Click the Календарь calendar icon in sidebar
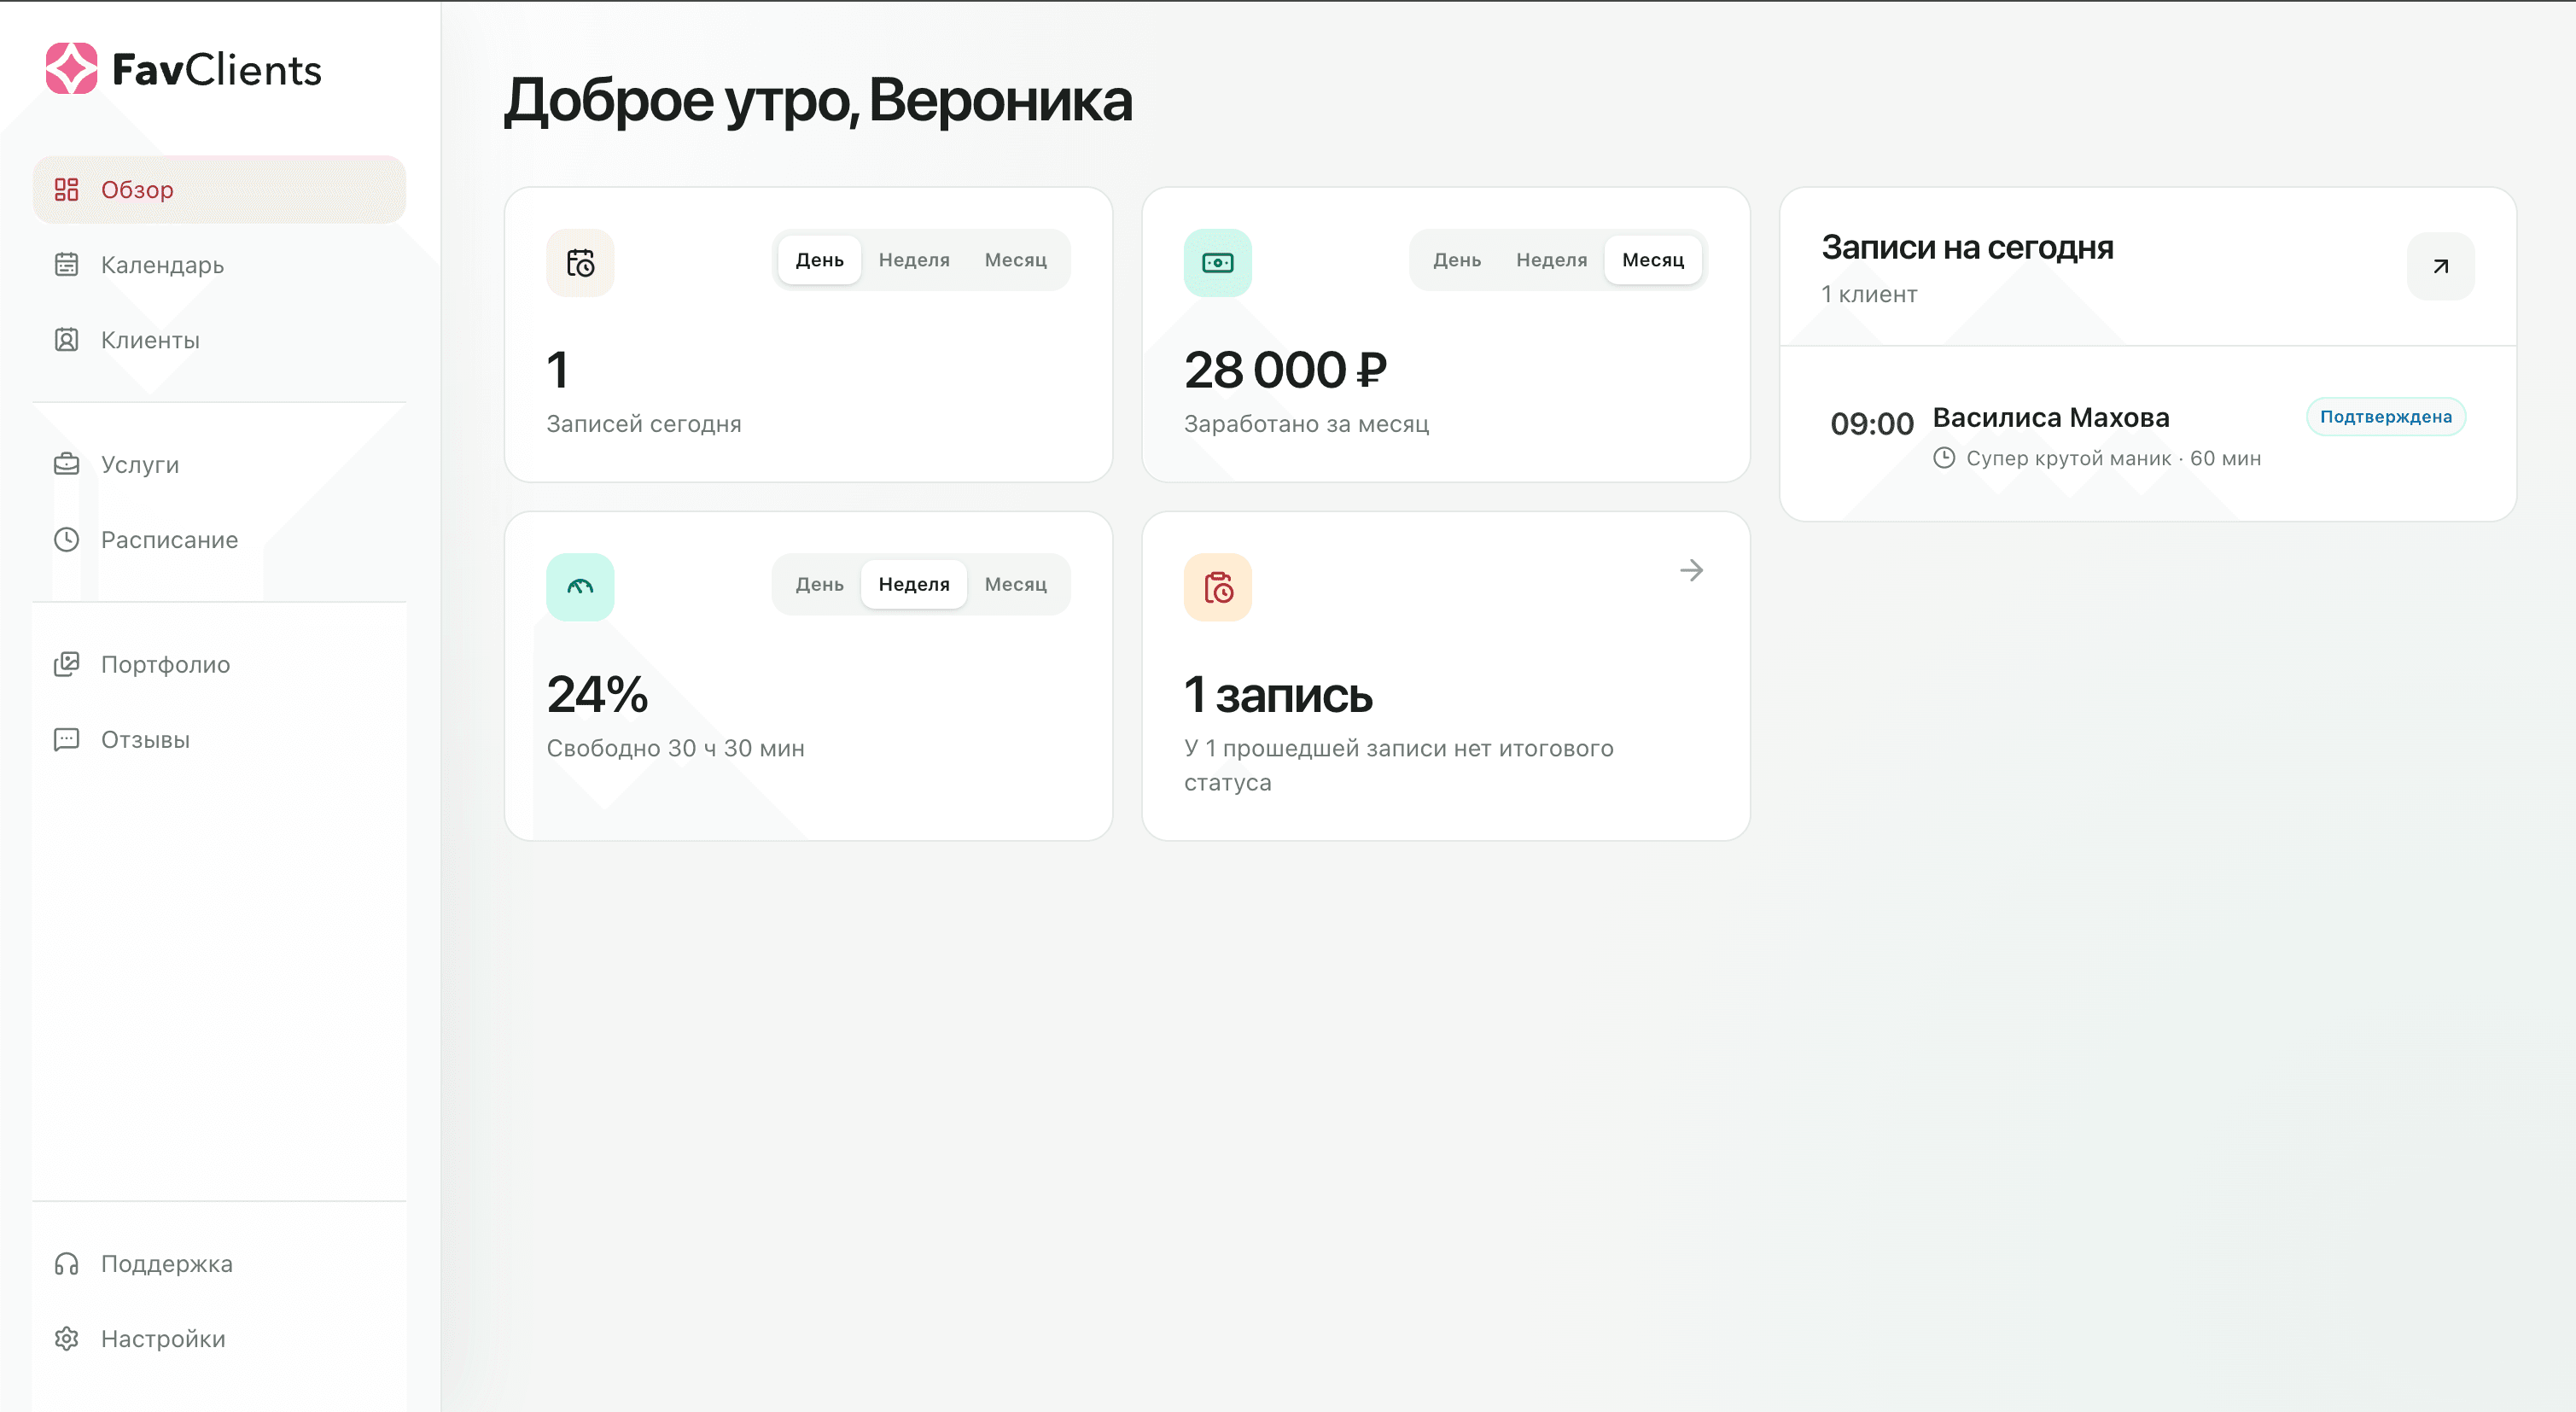The height and width of the screenshot is (1412, 2576). [x=66, y=264]
